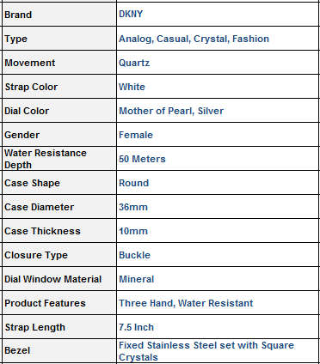
Task: Select the Brand label cell
Action: click(x=58, y=15)
